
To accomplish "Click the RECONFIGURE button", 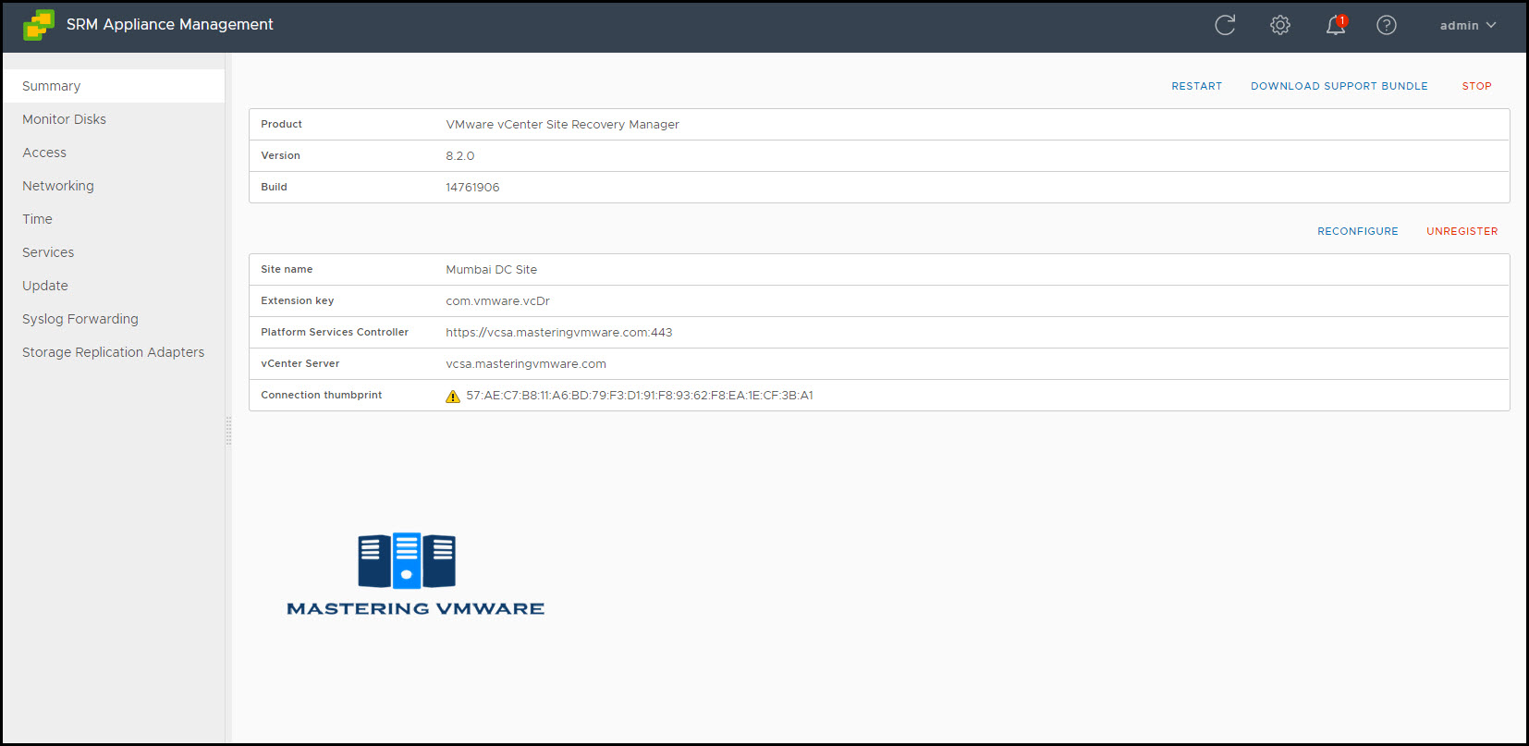I will (x=1357, y=231).
